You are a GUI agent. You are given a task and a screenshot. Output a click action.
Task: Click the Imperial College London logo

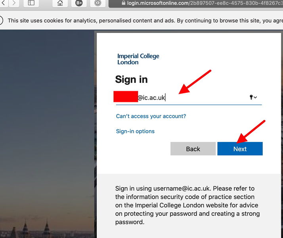tap(138, 59)
